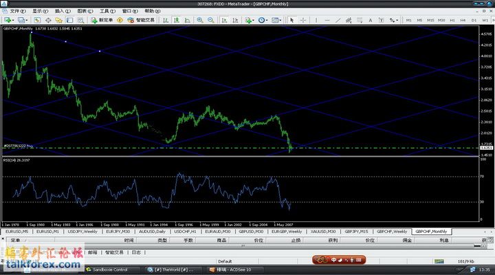Open the Periods clock dropdown

coord(263,20)
